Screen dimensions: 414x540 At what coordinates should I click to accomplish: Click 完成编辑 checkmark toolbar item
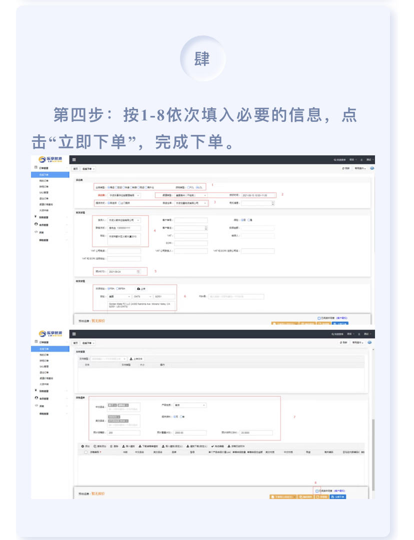click(x=217, y=446)
